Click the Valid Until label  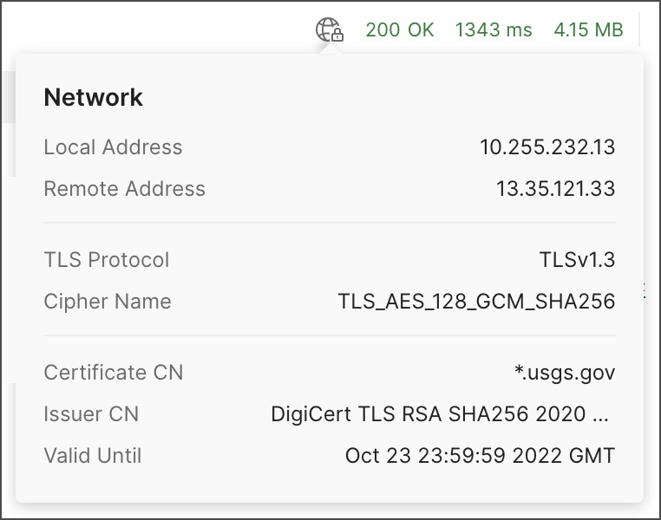pyautogui.click(x=93, y=455)
